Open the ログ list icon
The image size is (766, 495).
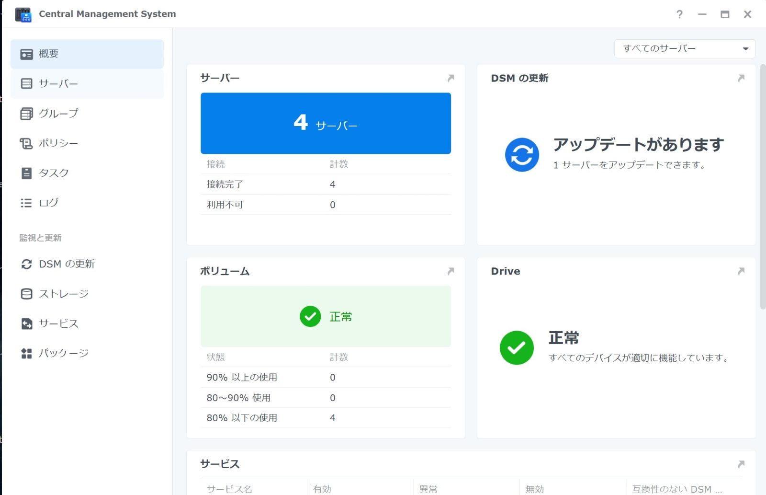click(x=26, y=203)
